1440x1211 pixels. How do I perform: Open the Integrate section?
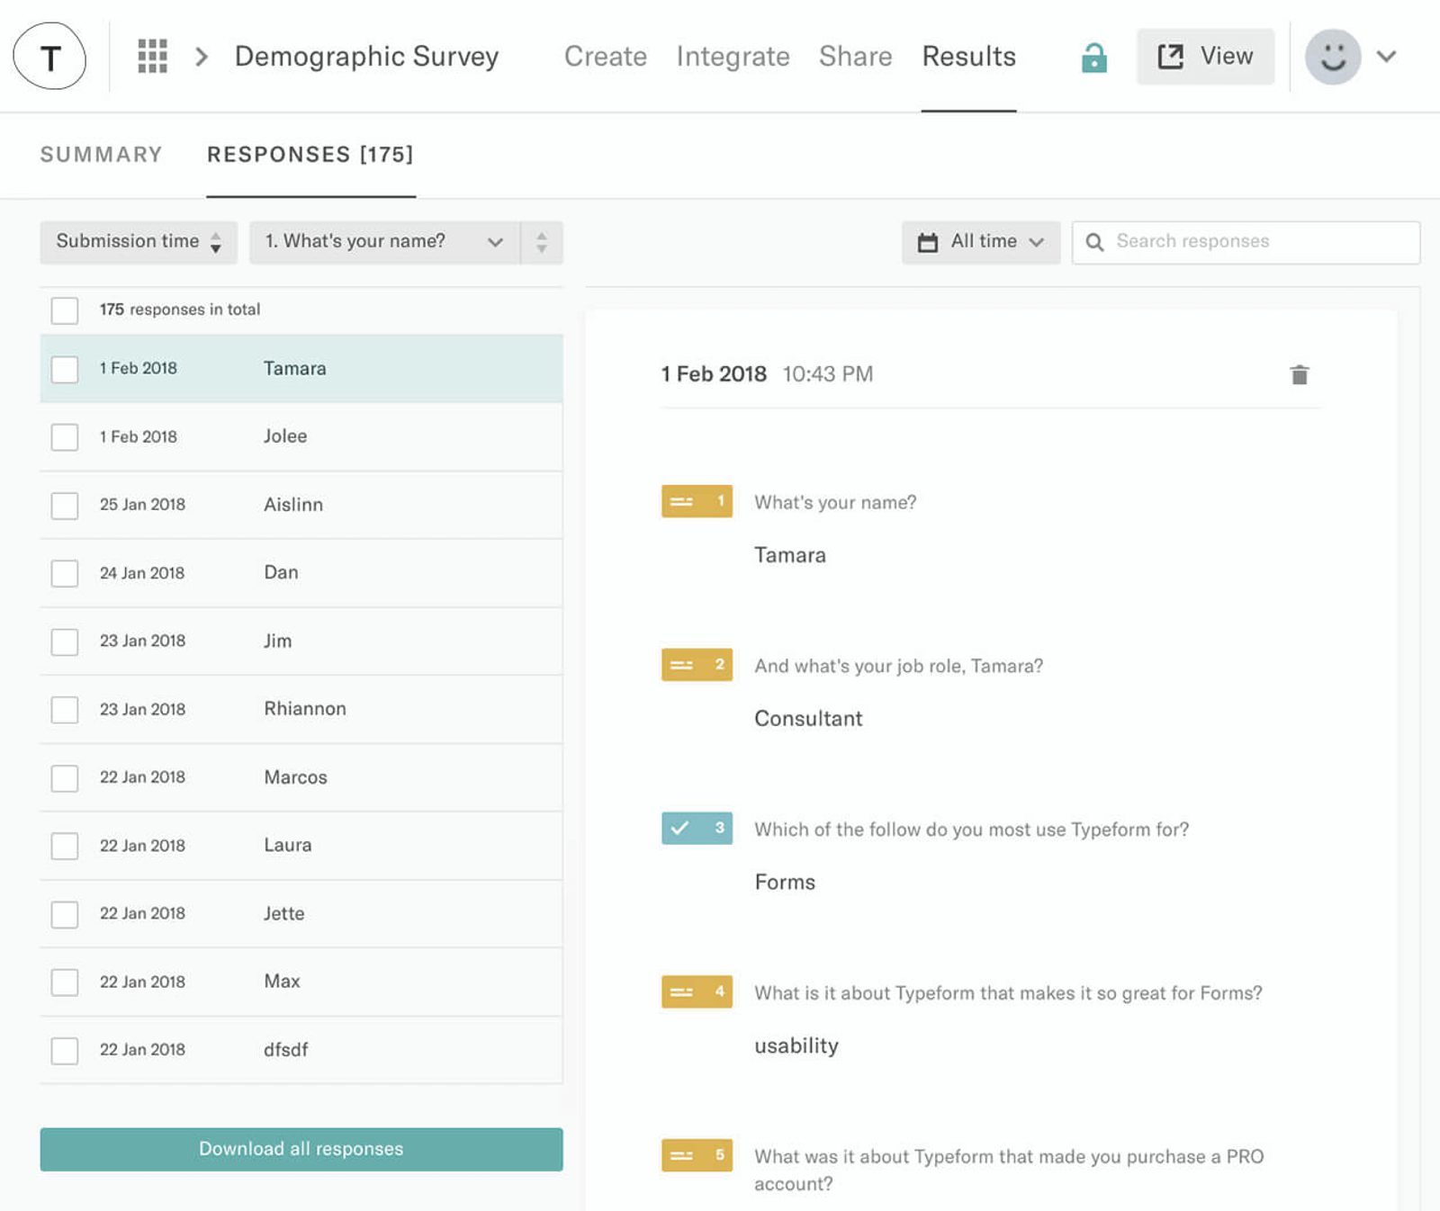click(733, 56)
